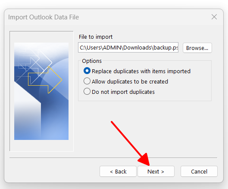Close the Import Outlook Data File dialog

pyautogui.click(x=214, y=17)
